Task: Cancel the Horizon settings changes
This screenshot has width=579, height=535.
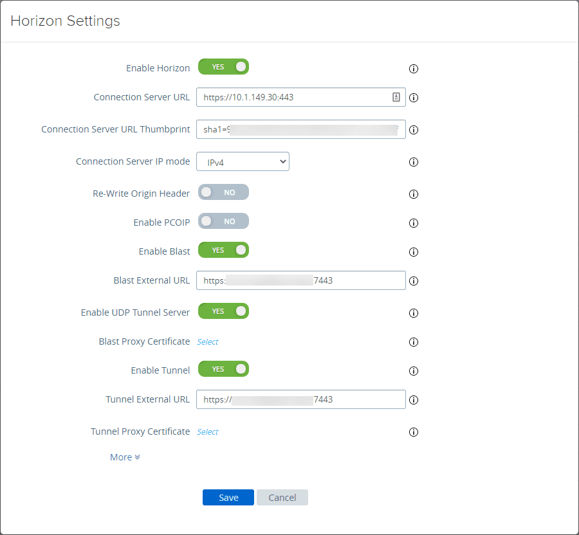Action: tap(282, 497)
